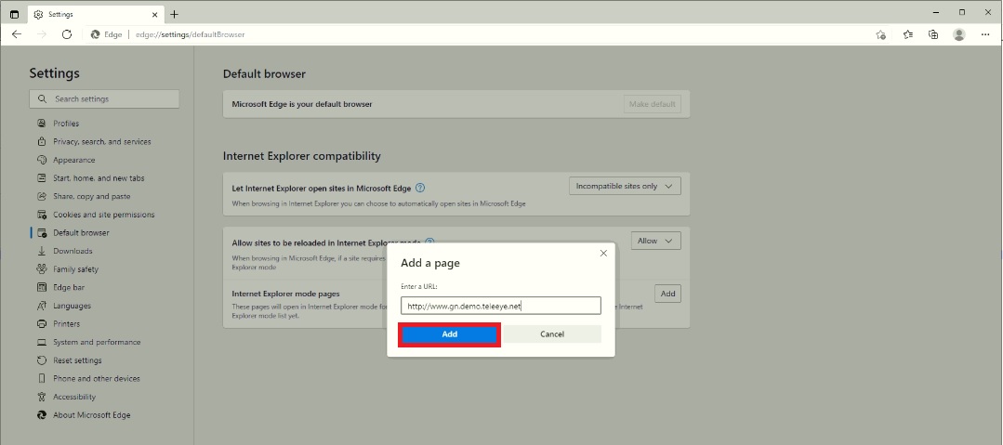Click the Family safety icon
Screen dimensions: 1003x445
[42, 269]
